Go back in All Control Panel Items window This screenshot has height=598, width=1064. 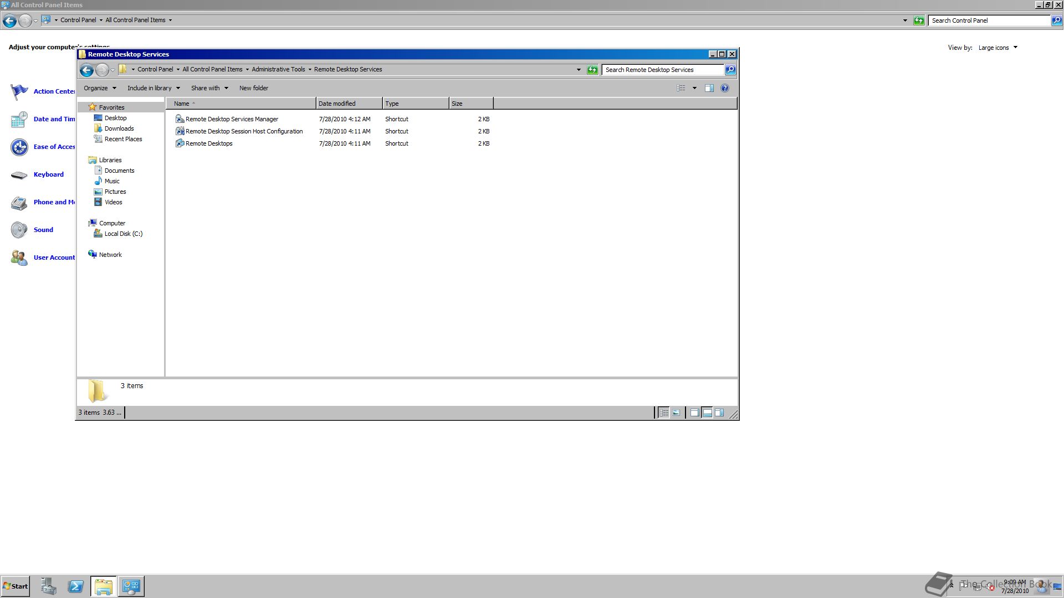(x=9, y=20)
